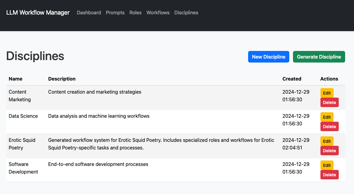Image resolution: width=354 pixels, height=194 pixels.
Task: Edit the Data Science discipline
Action: [327, 117]
